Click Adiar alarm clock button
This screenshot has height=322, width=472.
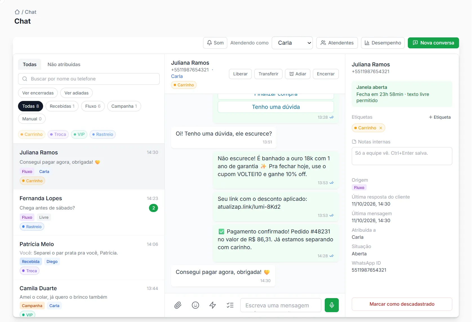tap(298, 74)
